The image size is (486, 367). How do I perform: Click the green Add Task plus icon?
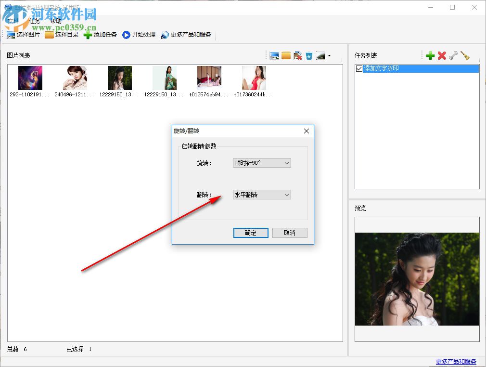[87, 34]
